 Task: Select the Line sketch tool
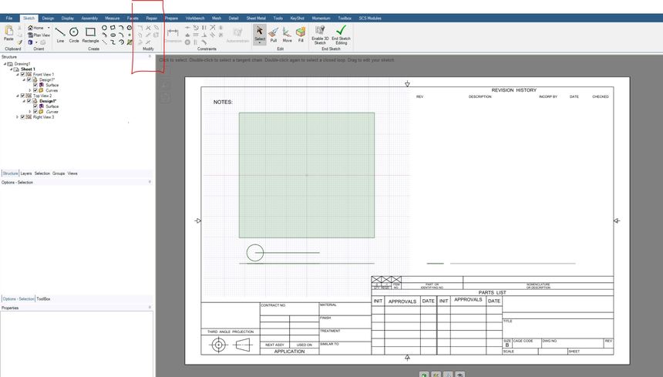(x=60, y=32)
